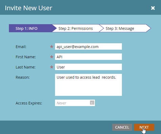Focus the Email input field
The height and width of the screenshot is (134, 161).
[88, 46]
